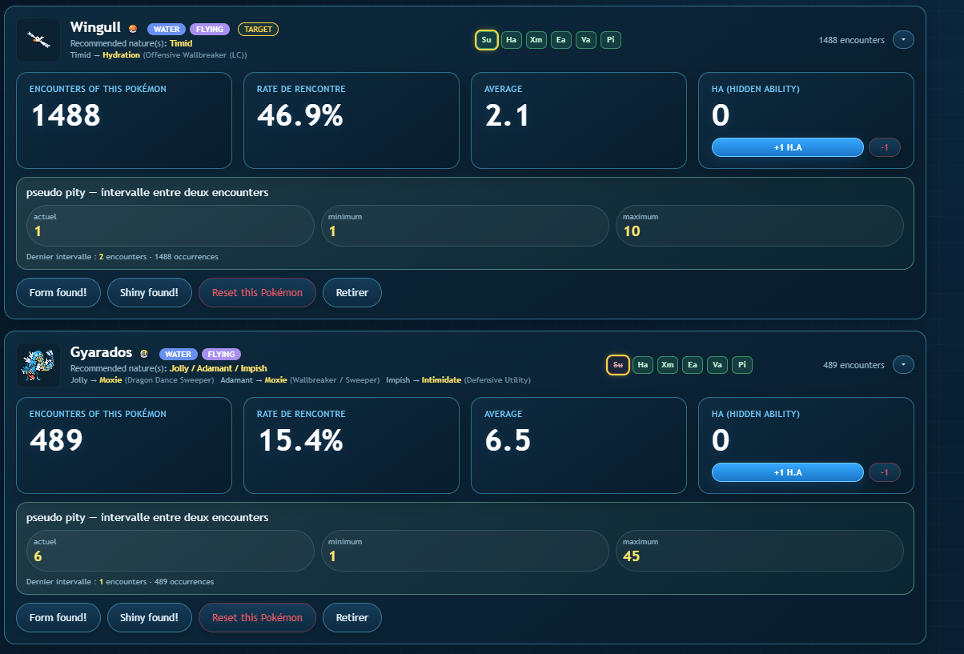The image size is (964, 654).
Task: Click the Wingull sprite thumbnail
Action: 38,40
